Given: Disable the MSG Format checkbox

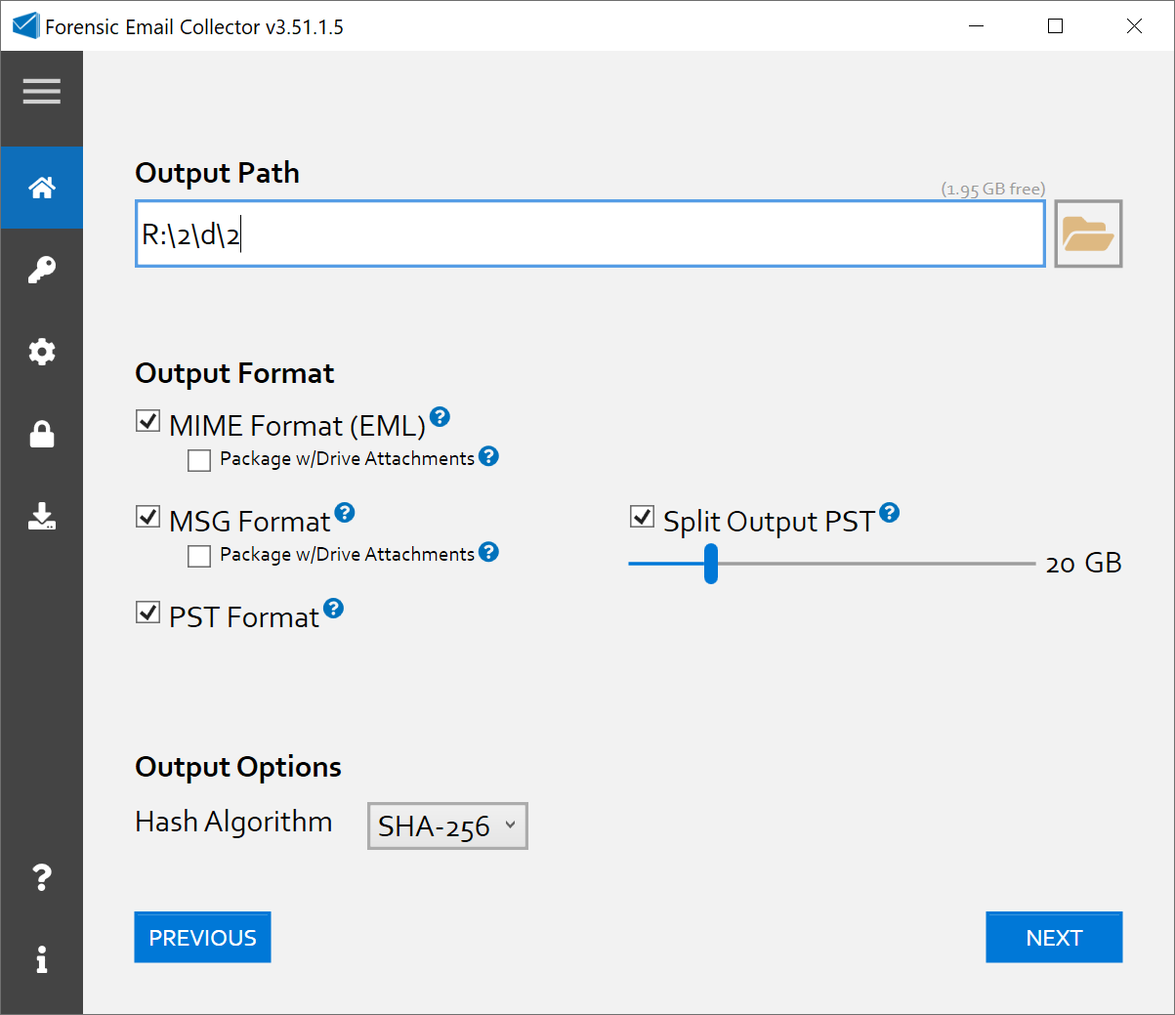Looking at the screenshot, I should click(148, 517).
